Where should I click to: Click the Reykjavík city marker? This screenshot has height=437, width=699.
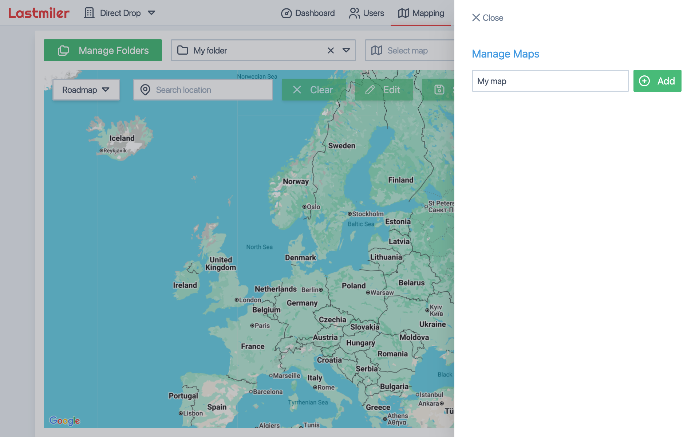101,150
